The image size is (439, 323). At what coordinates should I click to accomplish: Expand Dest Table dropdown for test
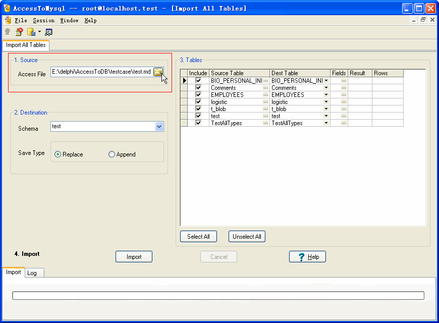coord(326,116)
